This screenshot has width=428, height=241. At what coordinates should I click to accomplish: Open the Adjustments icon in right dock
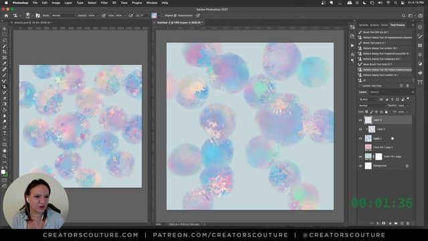[x=420, y=64]
